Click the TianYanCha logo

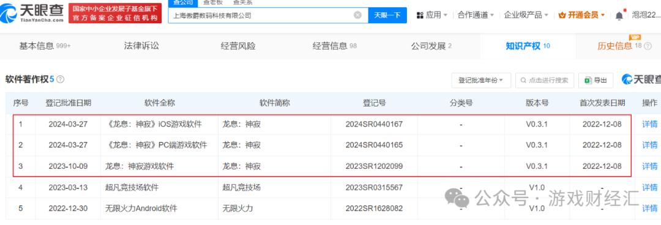pyautogui.click(x=32, y=13)
